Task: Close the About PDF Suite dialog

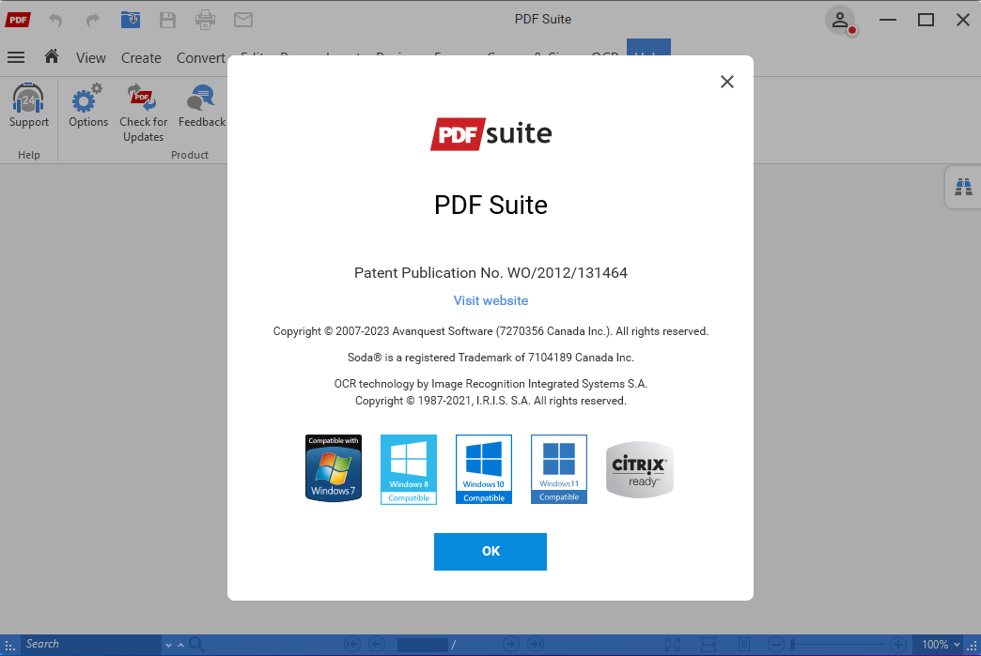Action: 726,82
